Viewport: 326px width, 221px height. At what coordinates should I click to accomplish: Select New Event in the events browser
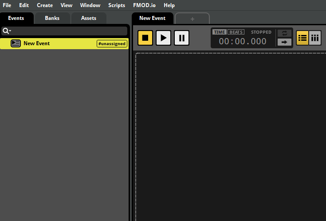click(64, 43)
